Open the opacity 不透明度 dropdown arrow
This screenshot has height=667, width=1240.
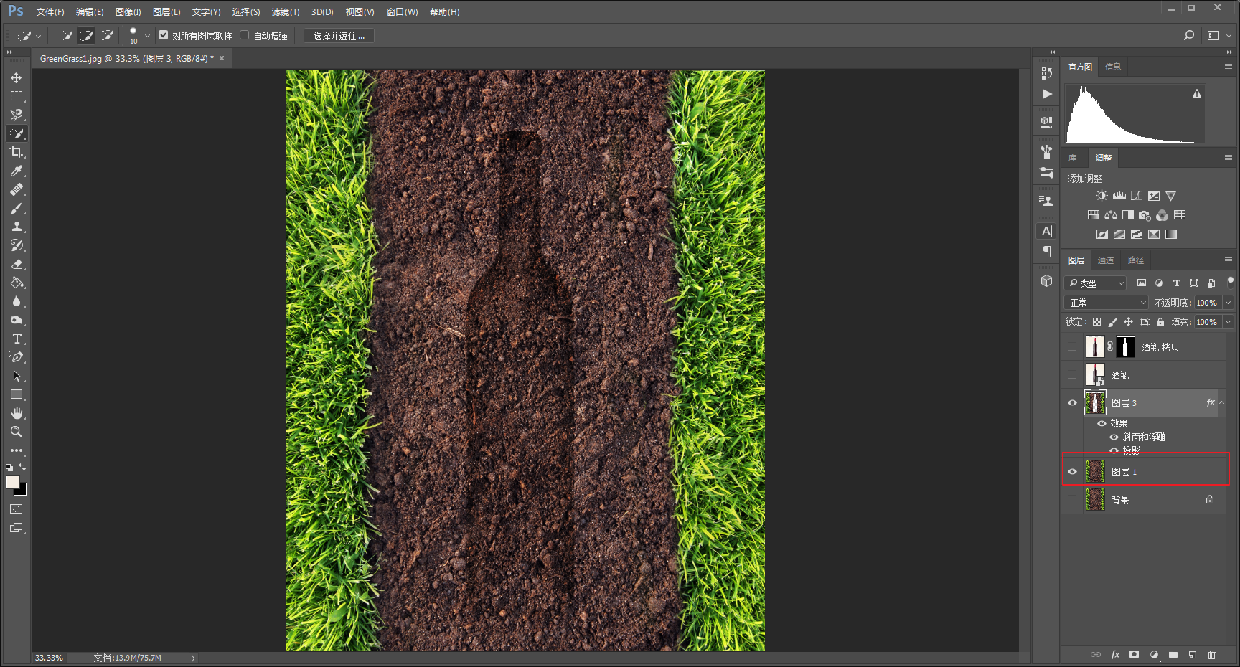click(x=1228, y=303)
